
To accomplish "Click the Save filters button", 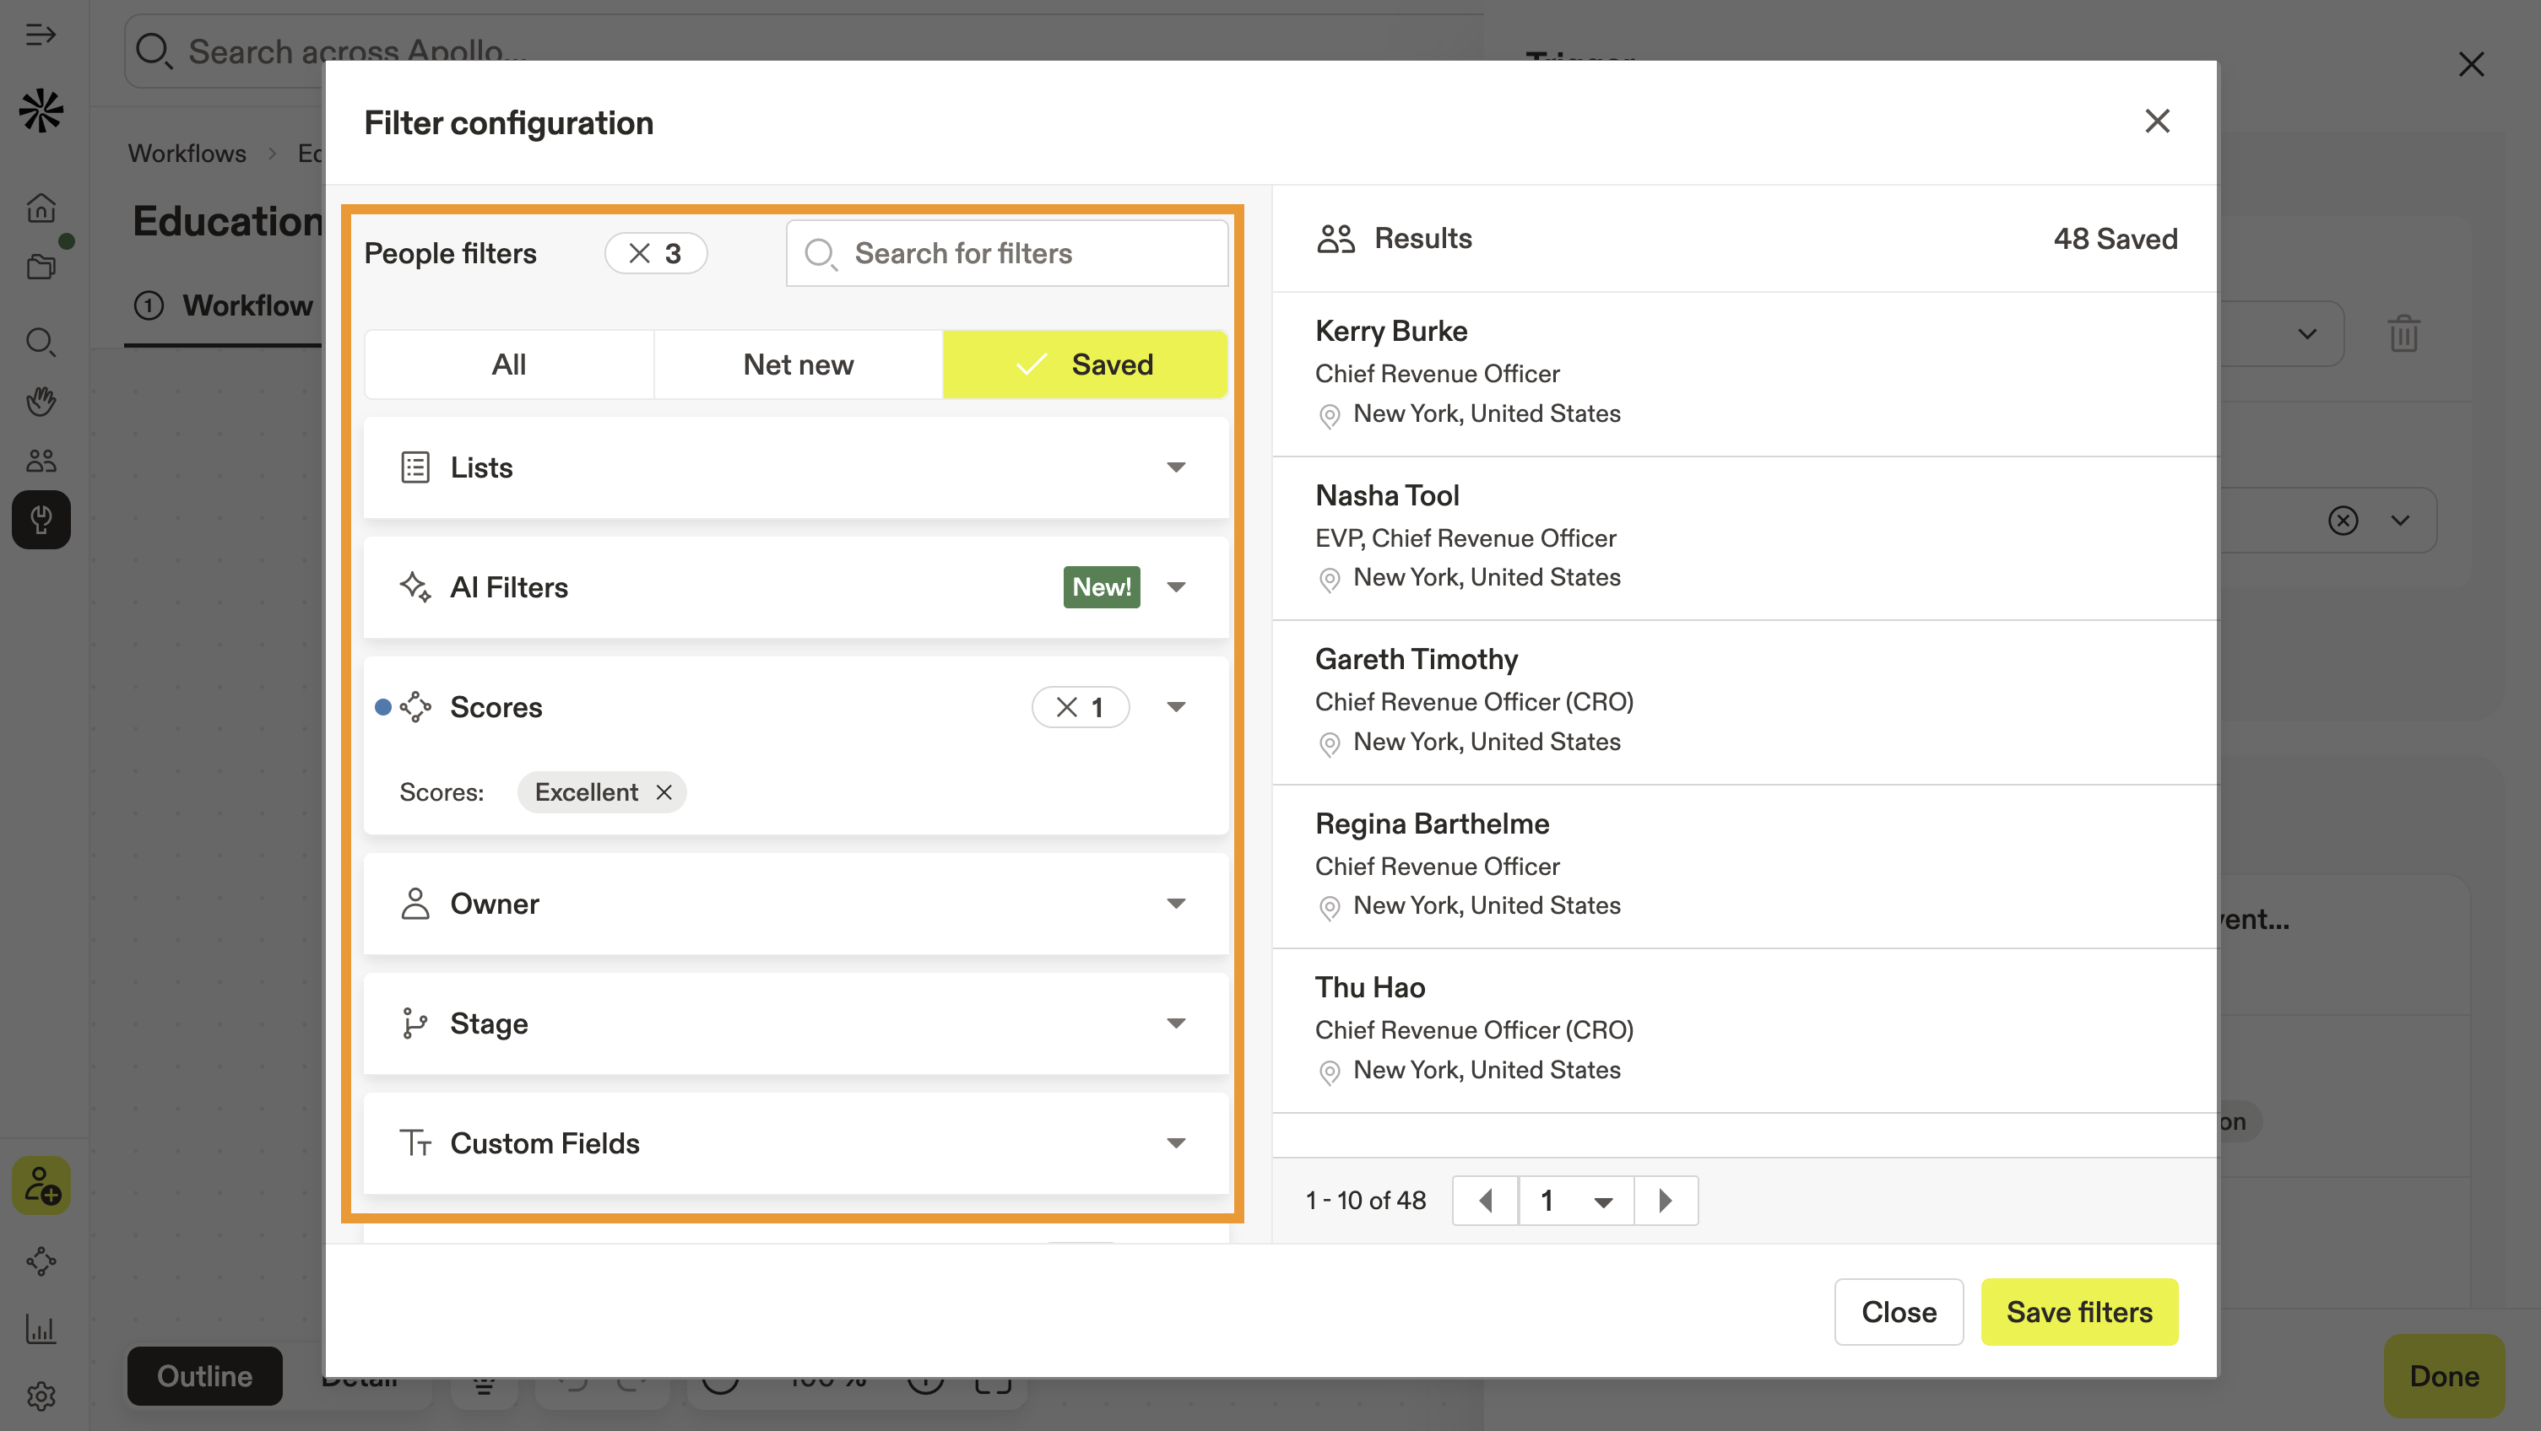I will [2079, 1312].
